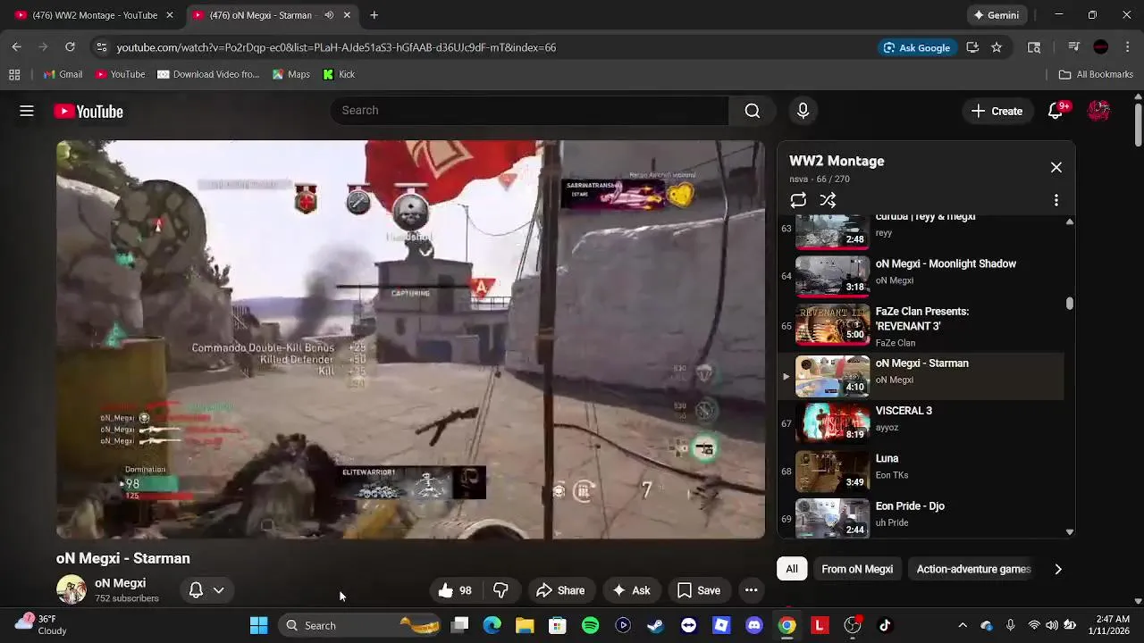
Task: Open Microsoft Edge from the taskbar
Action: point(492,625)
